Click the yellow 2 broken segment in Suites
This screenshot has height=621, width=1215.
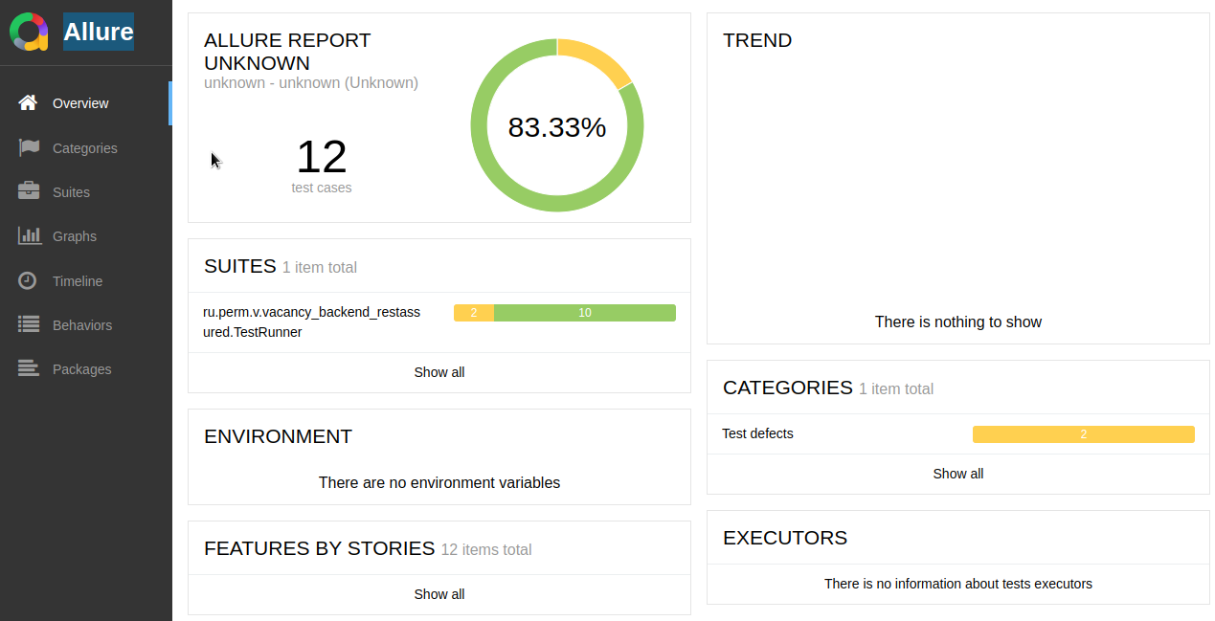[x=474, y=313]
